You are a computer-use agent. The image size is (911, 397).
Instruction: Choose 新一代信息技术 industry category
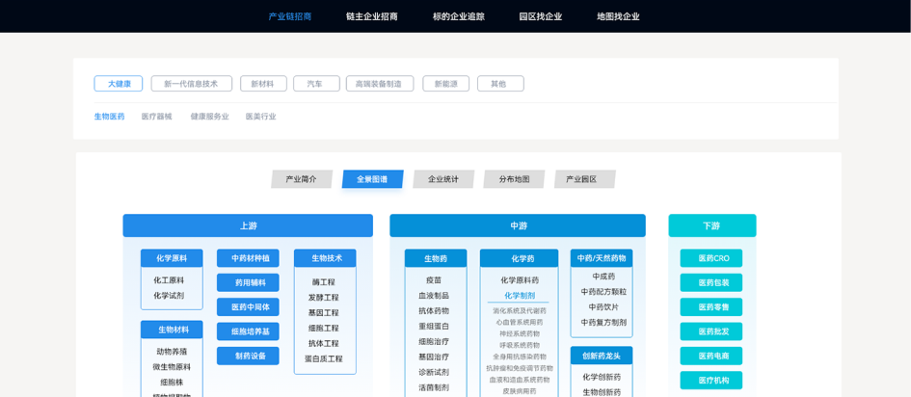tap(191, 84)
